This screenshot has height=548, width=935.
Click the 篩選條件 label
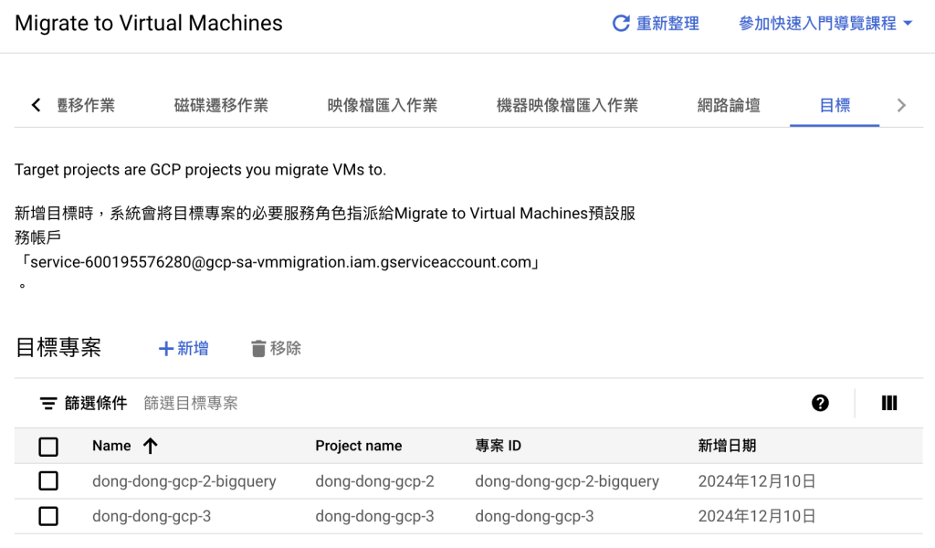pos(95,404)
